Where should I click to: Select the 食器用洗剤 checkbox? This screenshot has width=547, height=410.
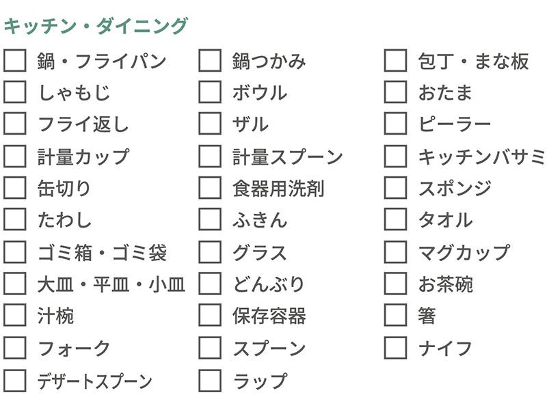pos(210,187)
